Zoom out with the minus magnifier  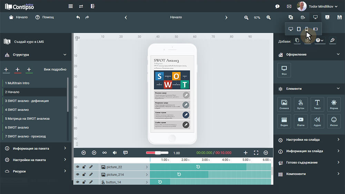tap(246, 18)
